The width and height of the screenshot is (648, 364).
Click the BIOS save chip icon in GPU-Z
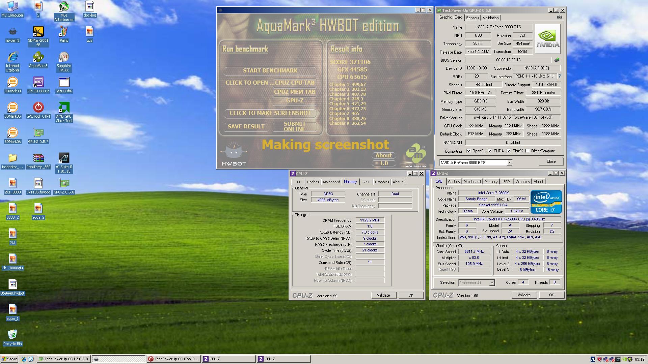click(x=557, y=60)
